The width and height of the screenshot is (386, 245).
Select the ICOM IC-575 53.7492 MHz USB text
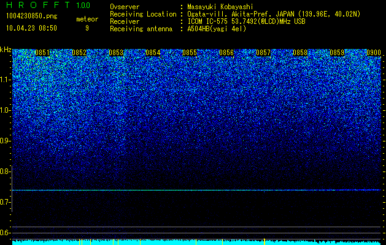tap(246, 21)
